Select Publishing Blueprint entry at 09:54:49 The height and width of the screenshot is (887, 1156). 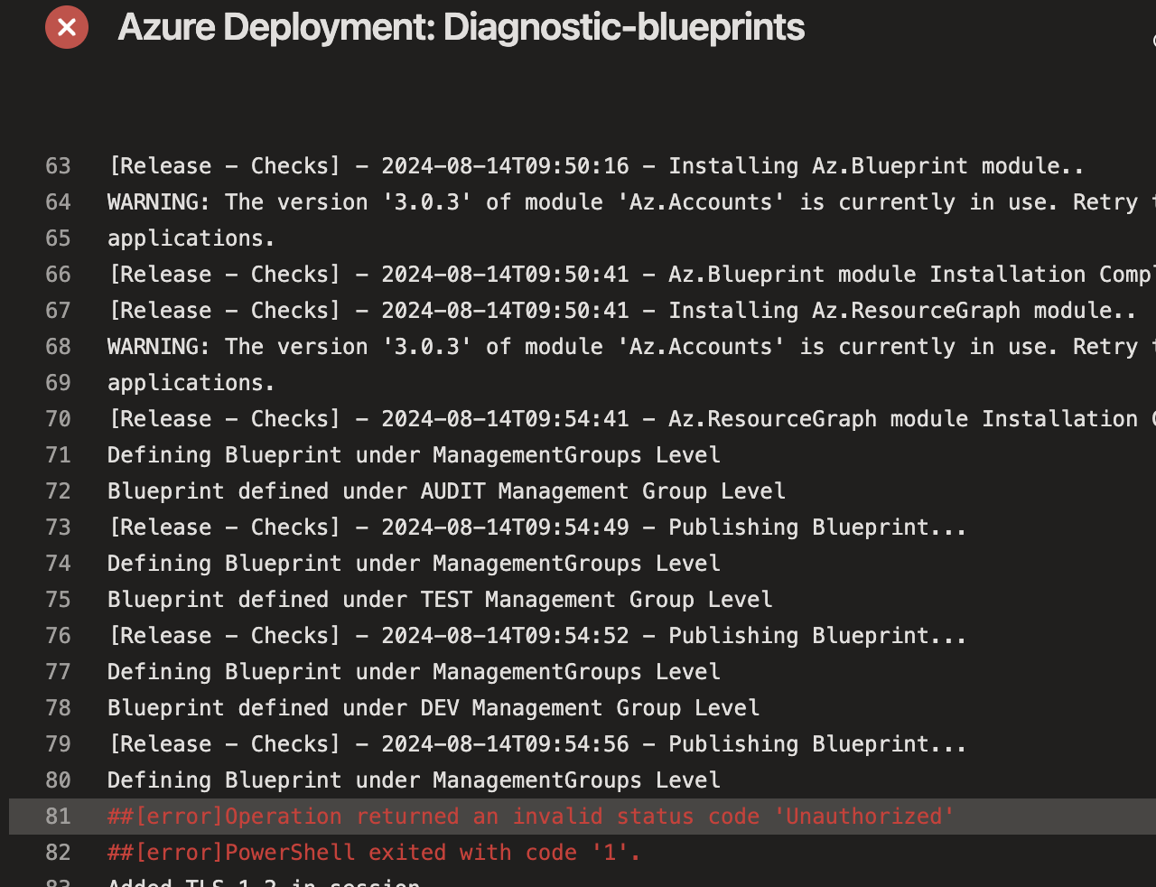tap(537, 528)
